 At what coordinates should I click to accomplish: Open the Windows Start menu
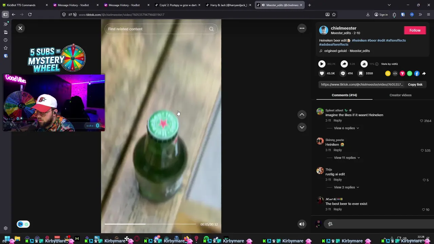7,239
